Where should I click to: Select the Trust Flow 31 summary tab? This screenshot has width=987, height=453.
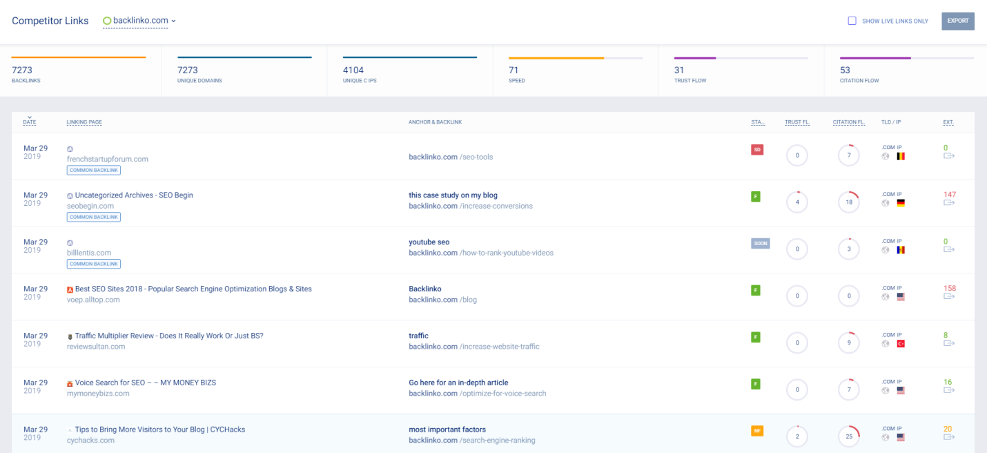(741, 70)
